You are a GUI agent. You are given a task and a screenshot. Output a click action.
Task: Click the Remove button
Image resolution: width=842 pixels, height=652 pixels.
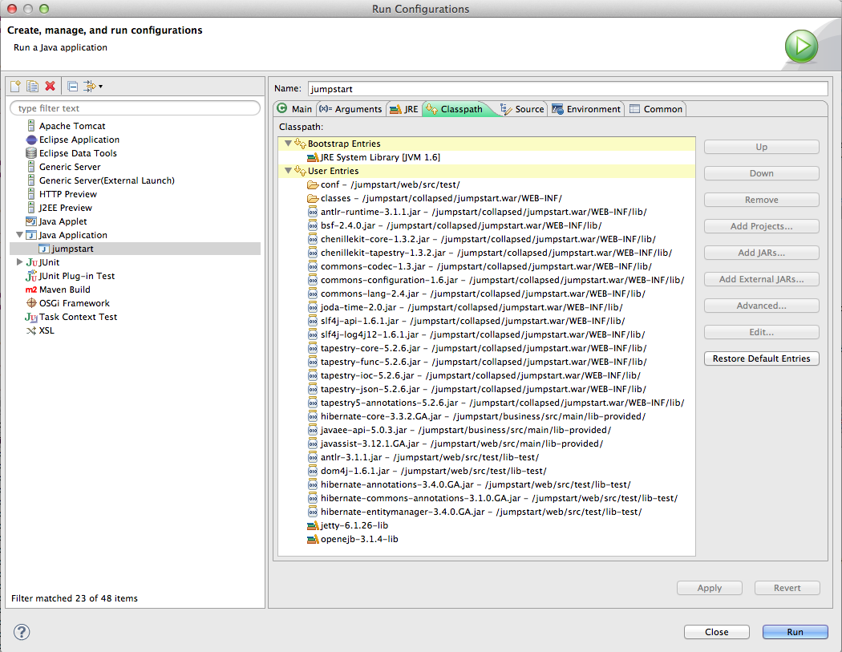(x=762, y=200)
